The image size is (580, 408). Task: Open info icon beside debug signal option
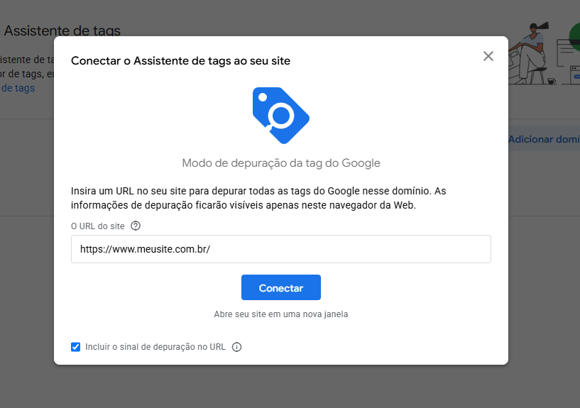click(236, 347)
